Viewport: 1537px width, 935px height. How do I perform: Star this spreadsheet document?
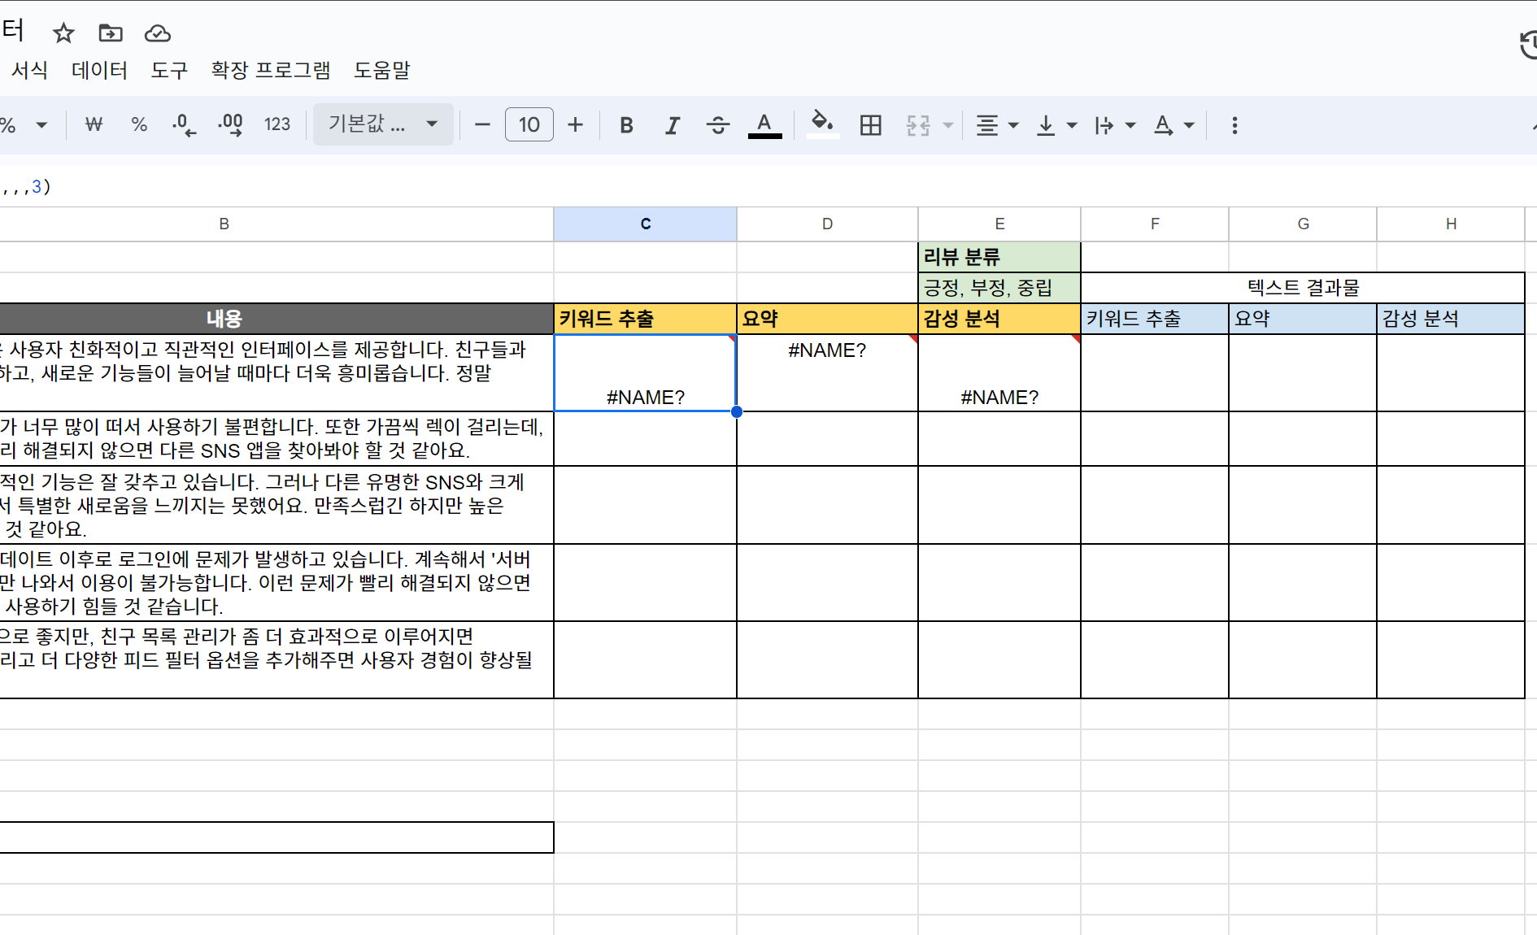63,33
